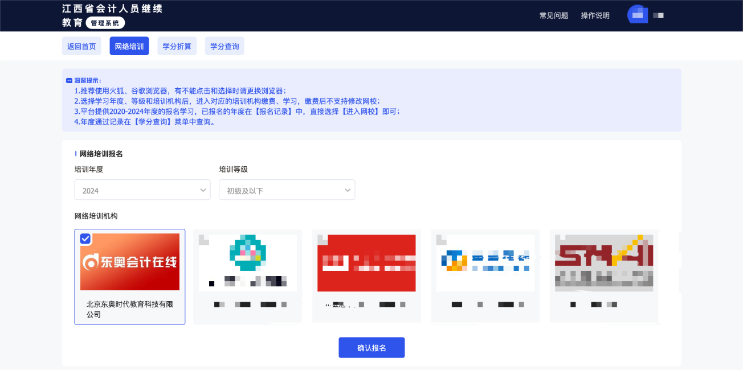Switch to the 学分折算 tab
Screen dimensions: 743x370
177,46
